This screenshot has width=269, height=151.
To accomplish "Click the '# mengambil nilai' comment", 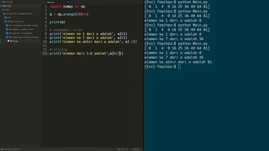I will (x=66, y=30).
